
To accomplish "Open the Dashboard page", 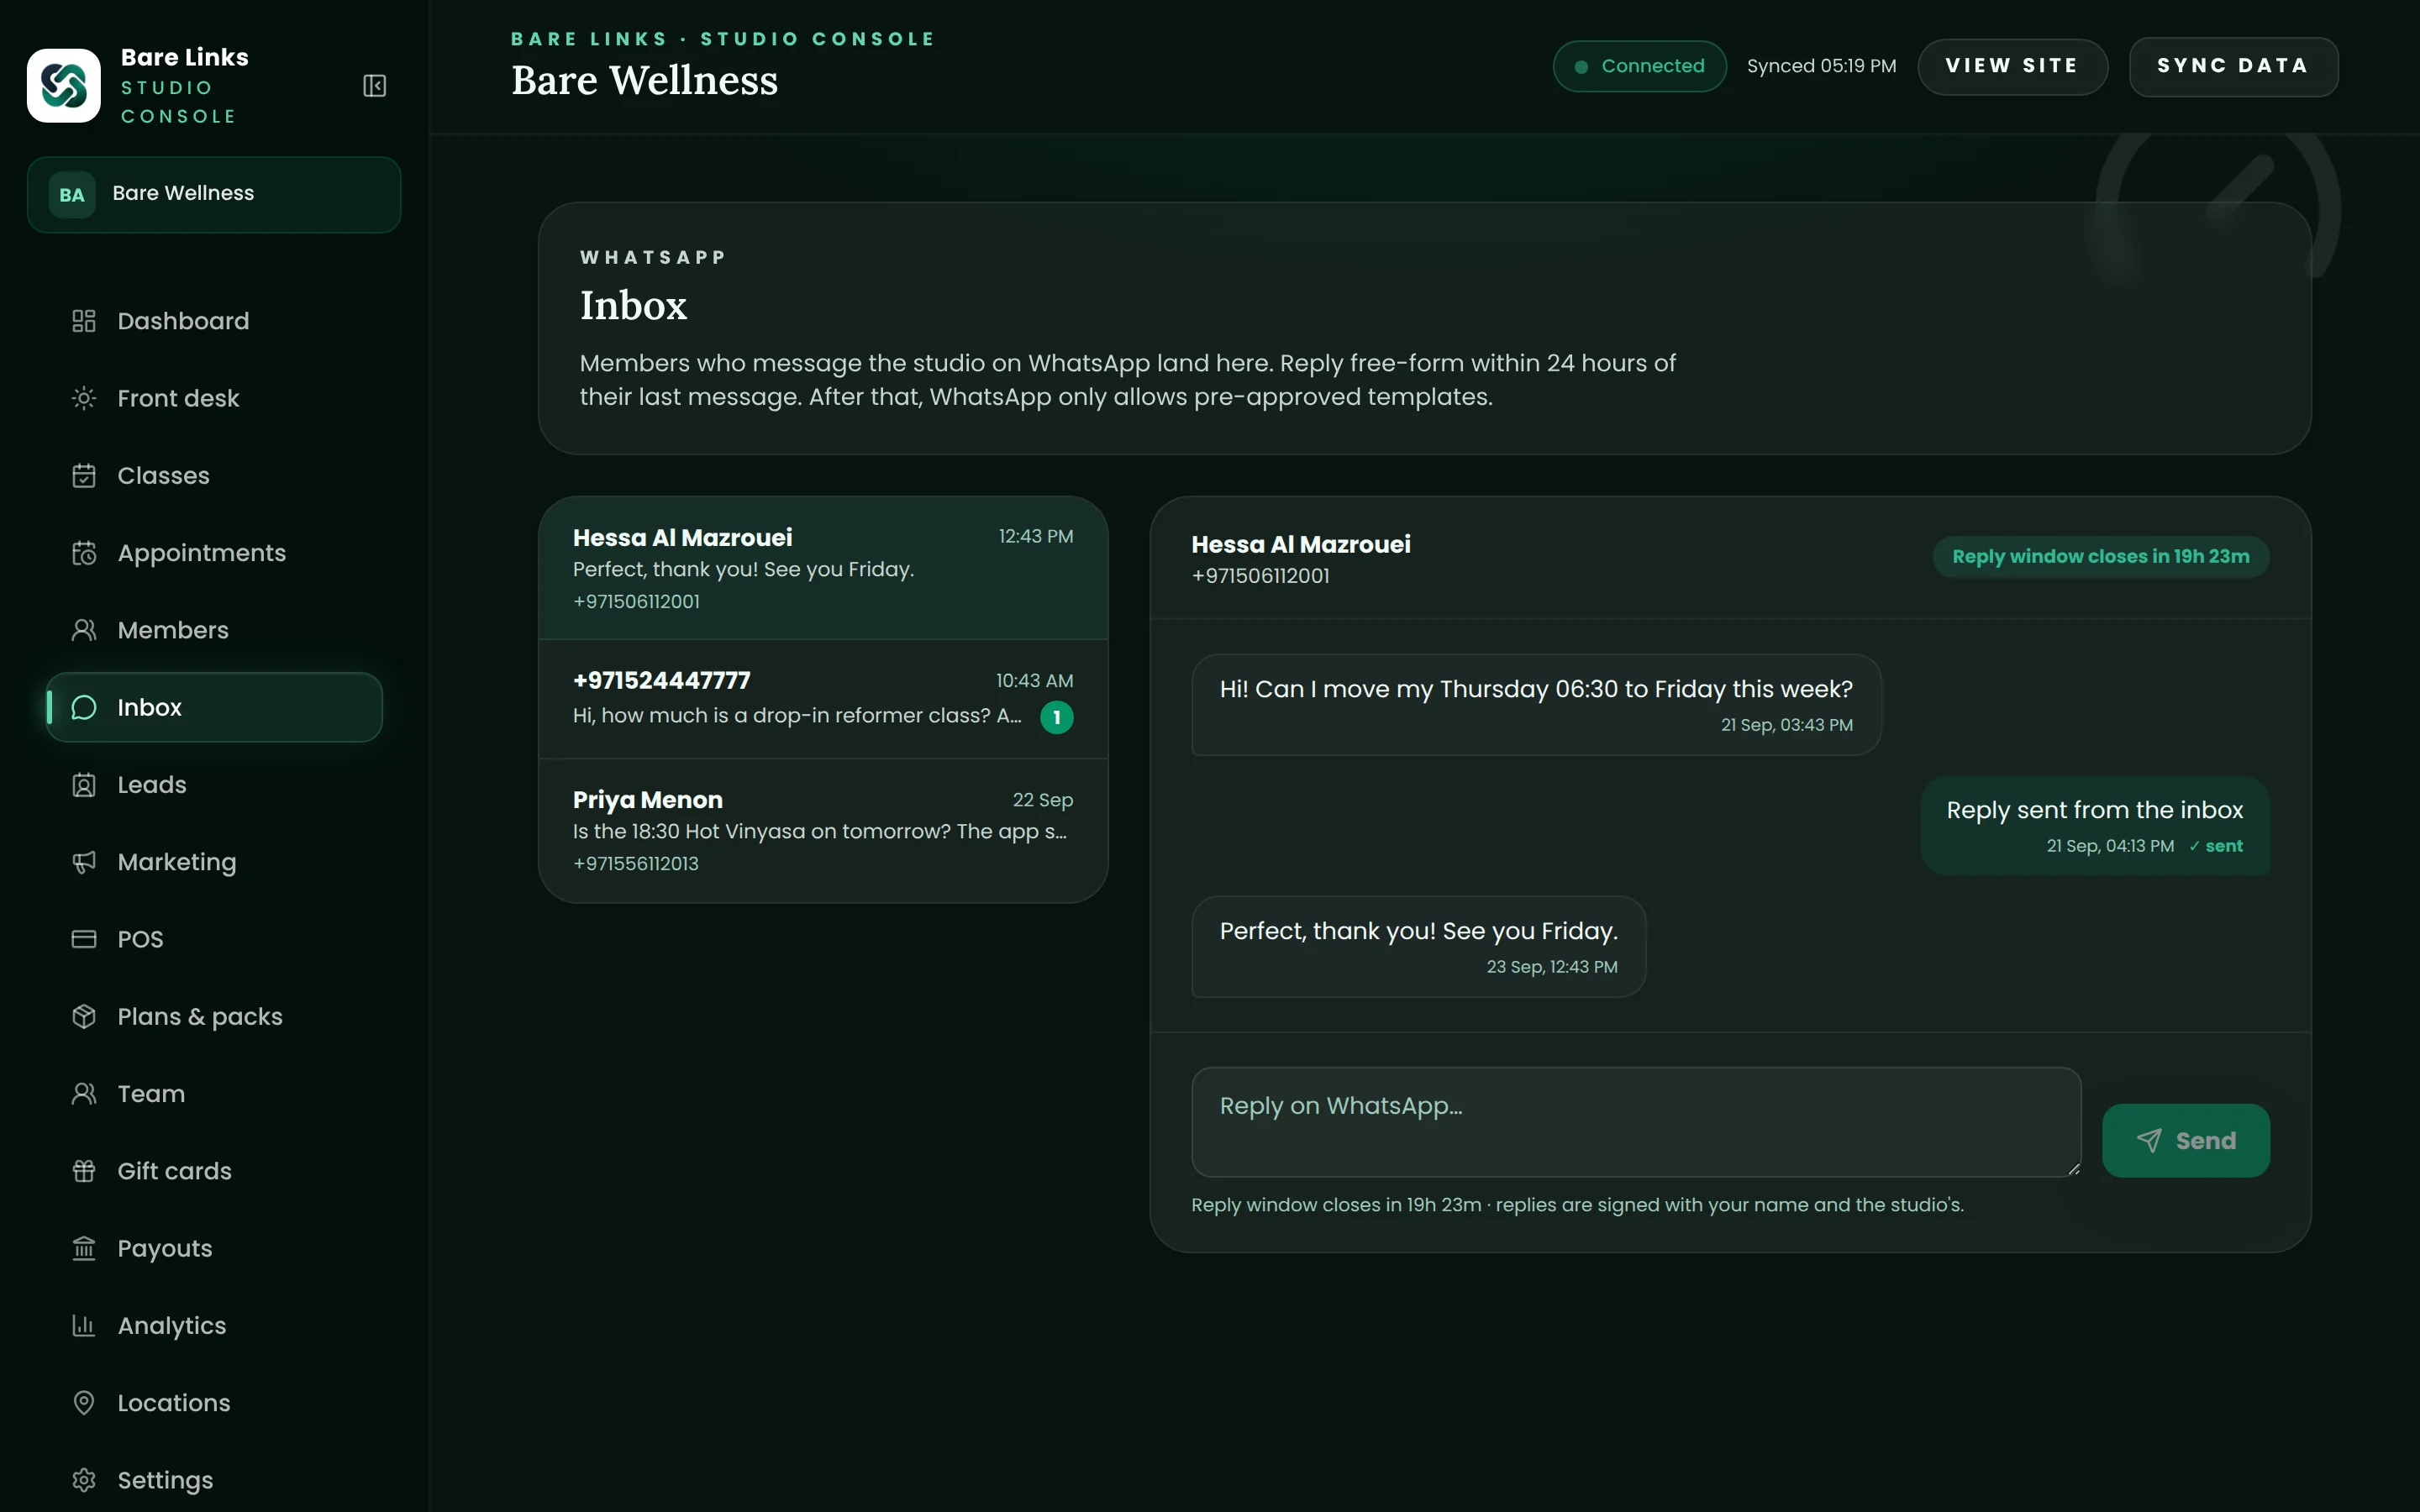I will click(x=214, y=321).
